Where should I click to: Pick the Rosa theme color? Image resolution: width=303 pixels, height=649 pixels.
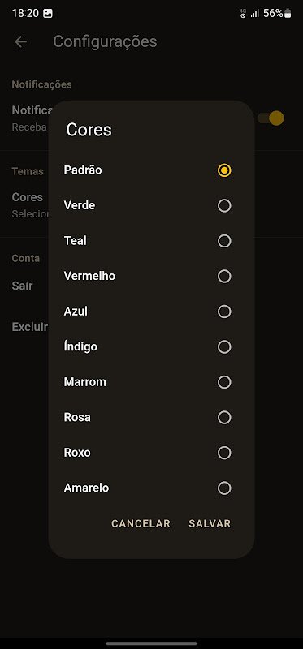151,418
